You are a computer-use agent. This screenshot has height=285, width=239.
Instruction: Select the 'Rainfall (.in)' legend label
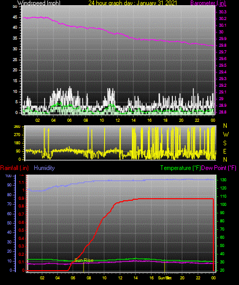pos(14,168)
